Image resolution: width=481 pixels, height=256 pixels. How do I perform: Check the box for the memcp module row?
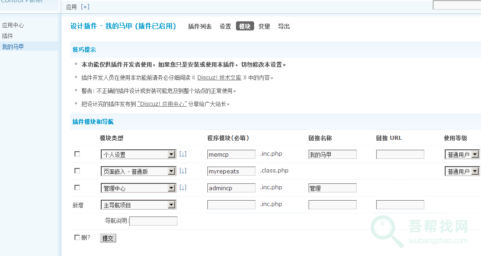tap(77, 154)
